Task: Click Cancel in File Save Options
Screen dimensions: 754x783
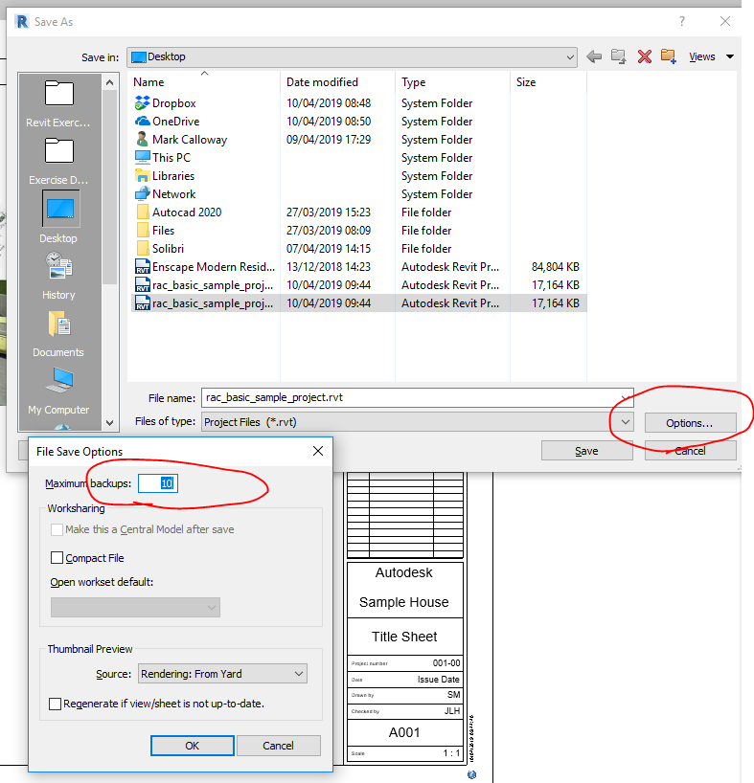Action: click(x=278, y=746)
